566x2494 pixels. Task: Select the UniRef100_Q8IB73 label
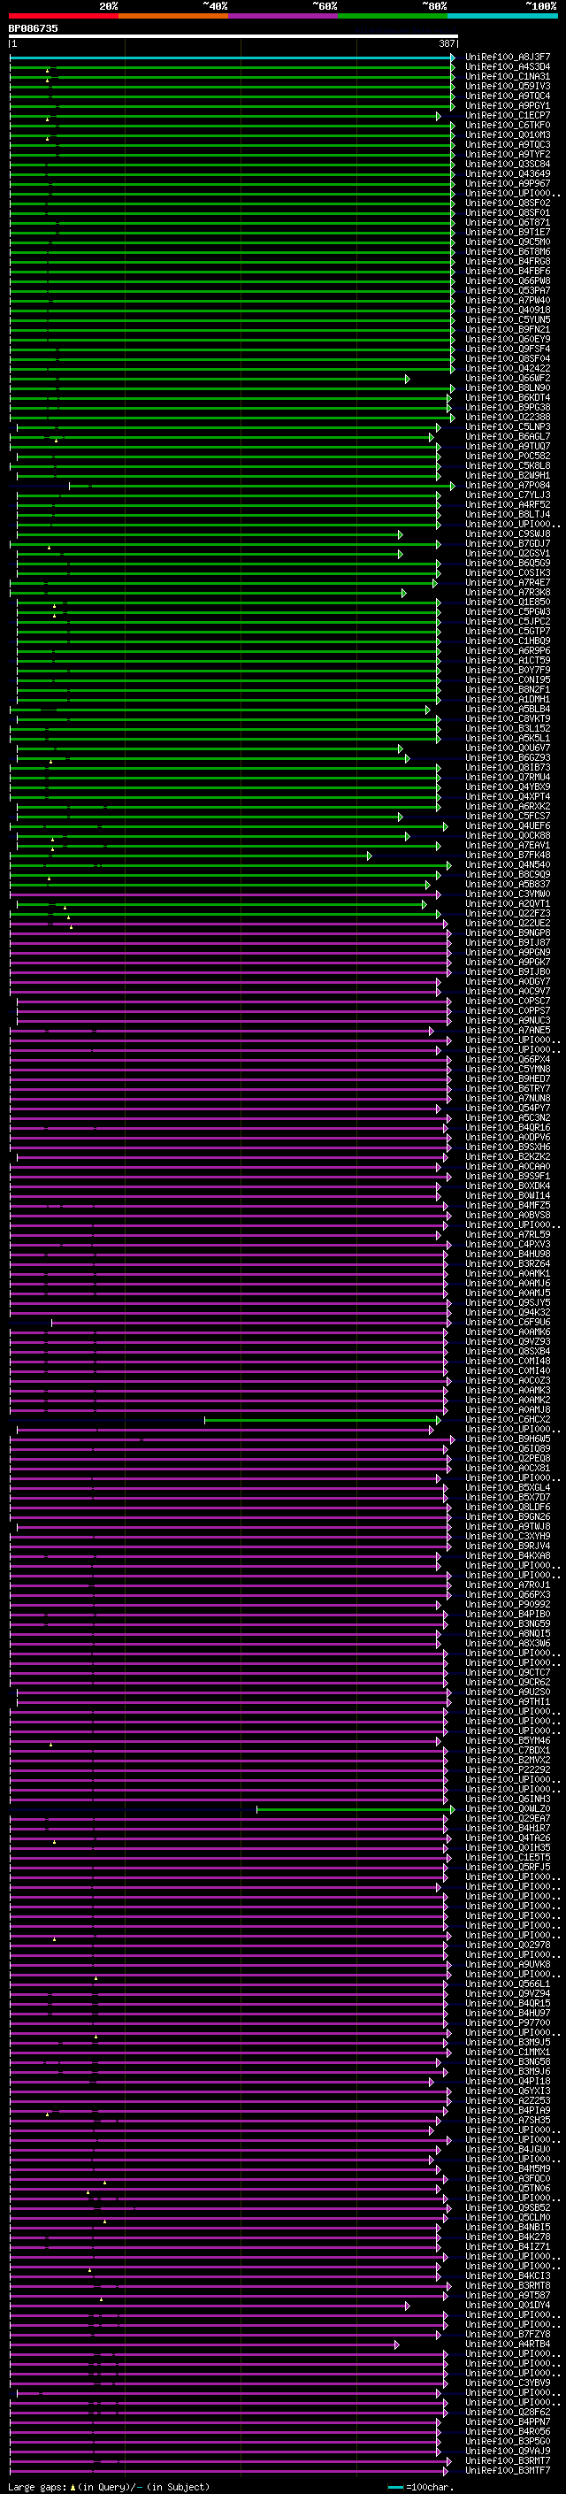click(x=508, y=768)
